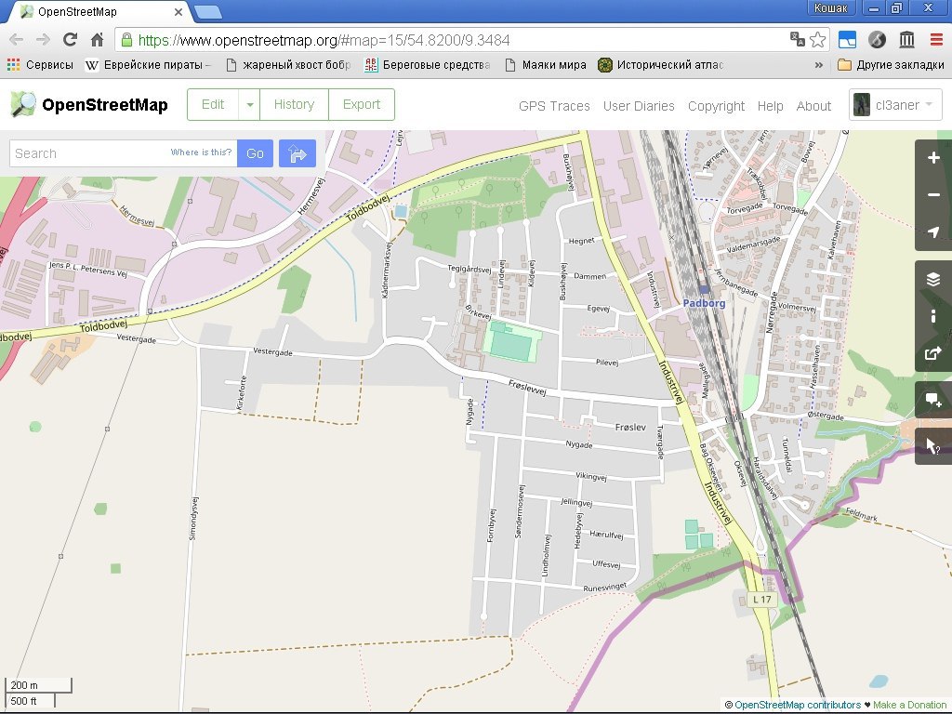Open the cl3aner user account dropdown
952x714 pixels.
pos(896,105)
